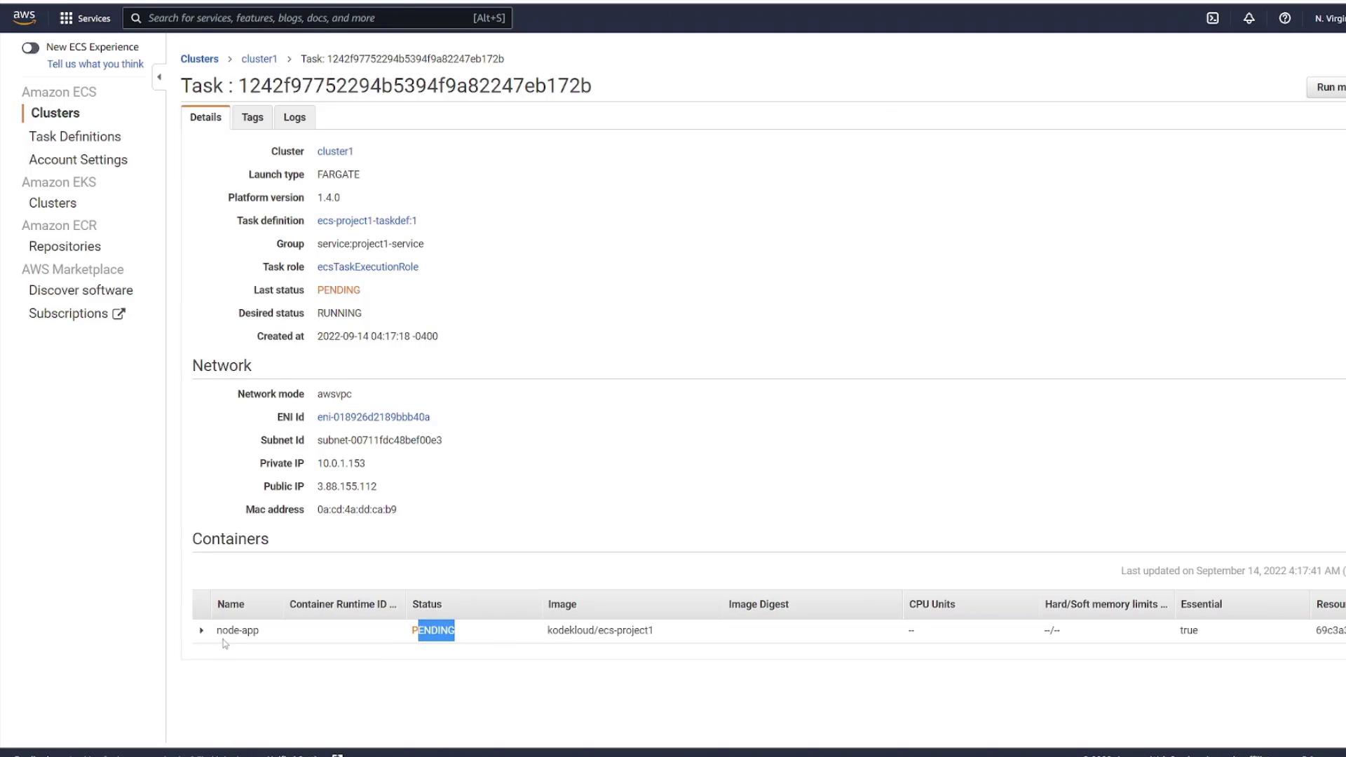The image size is (1346, 757).
Task: Click the external link icon beside Subscriptions
Action: pyautogui.click(x=119, y=314)
